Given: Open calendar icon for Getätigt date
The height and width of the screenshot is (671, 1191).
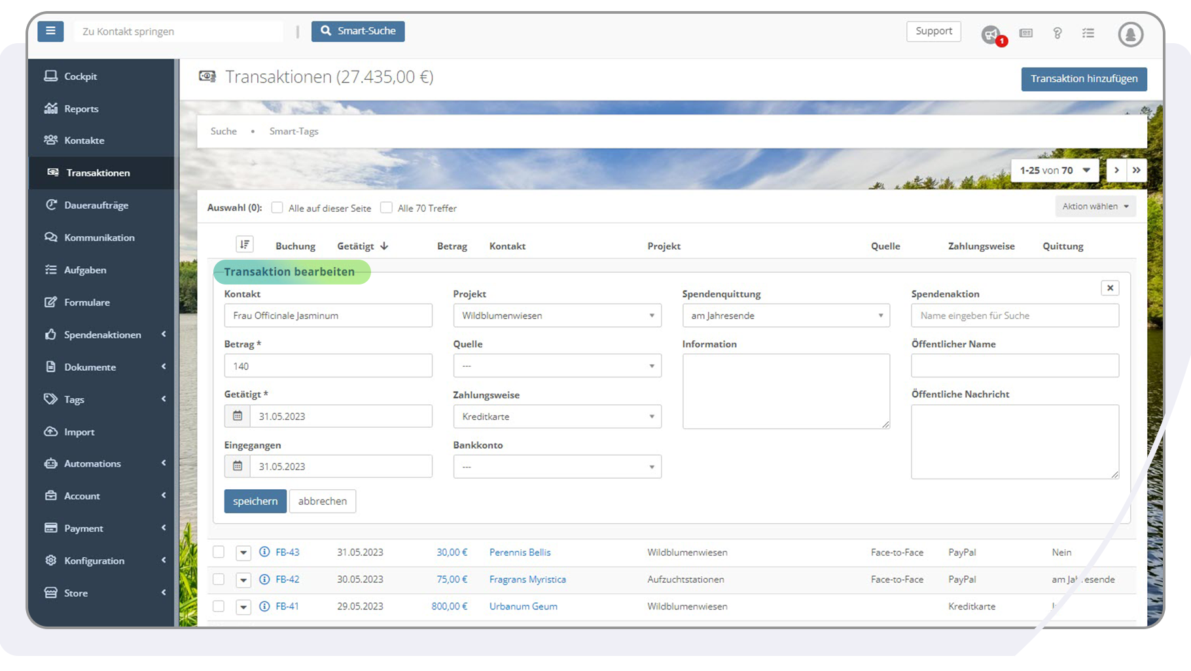Looking at the screenshot, I should [x=238, y=416].
